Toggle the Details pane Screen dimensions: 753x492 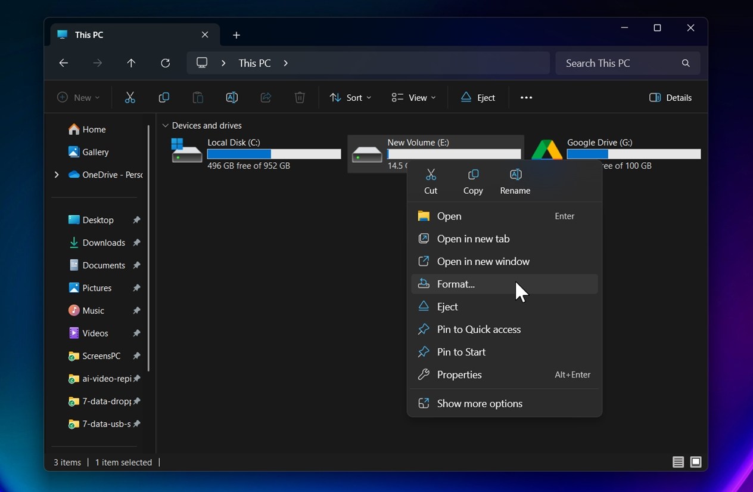point(671,98)
